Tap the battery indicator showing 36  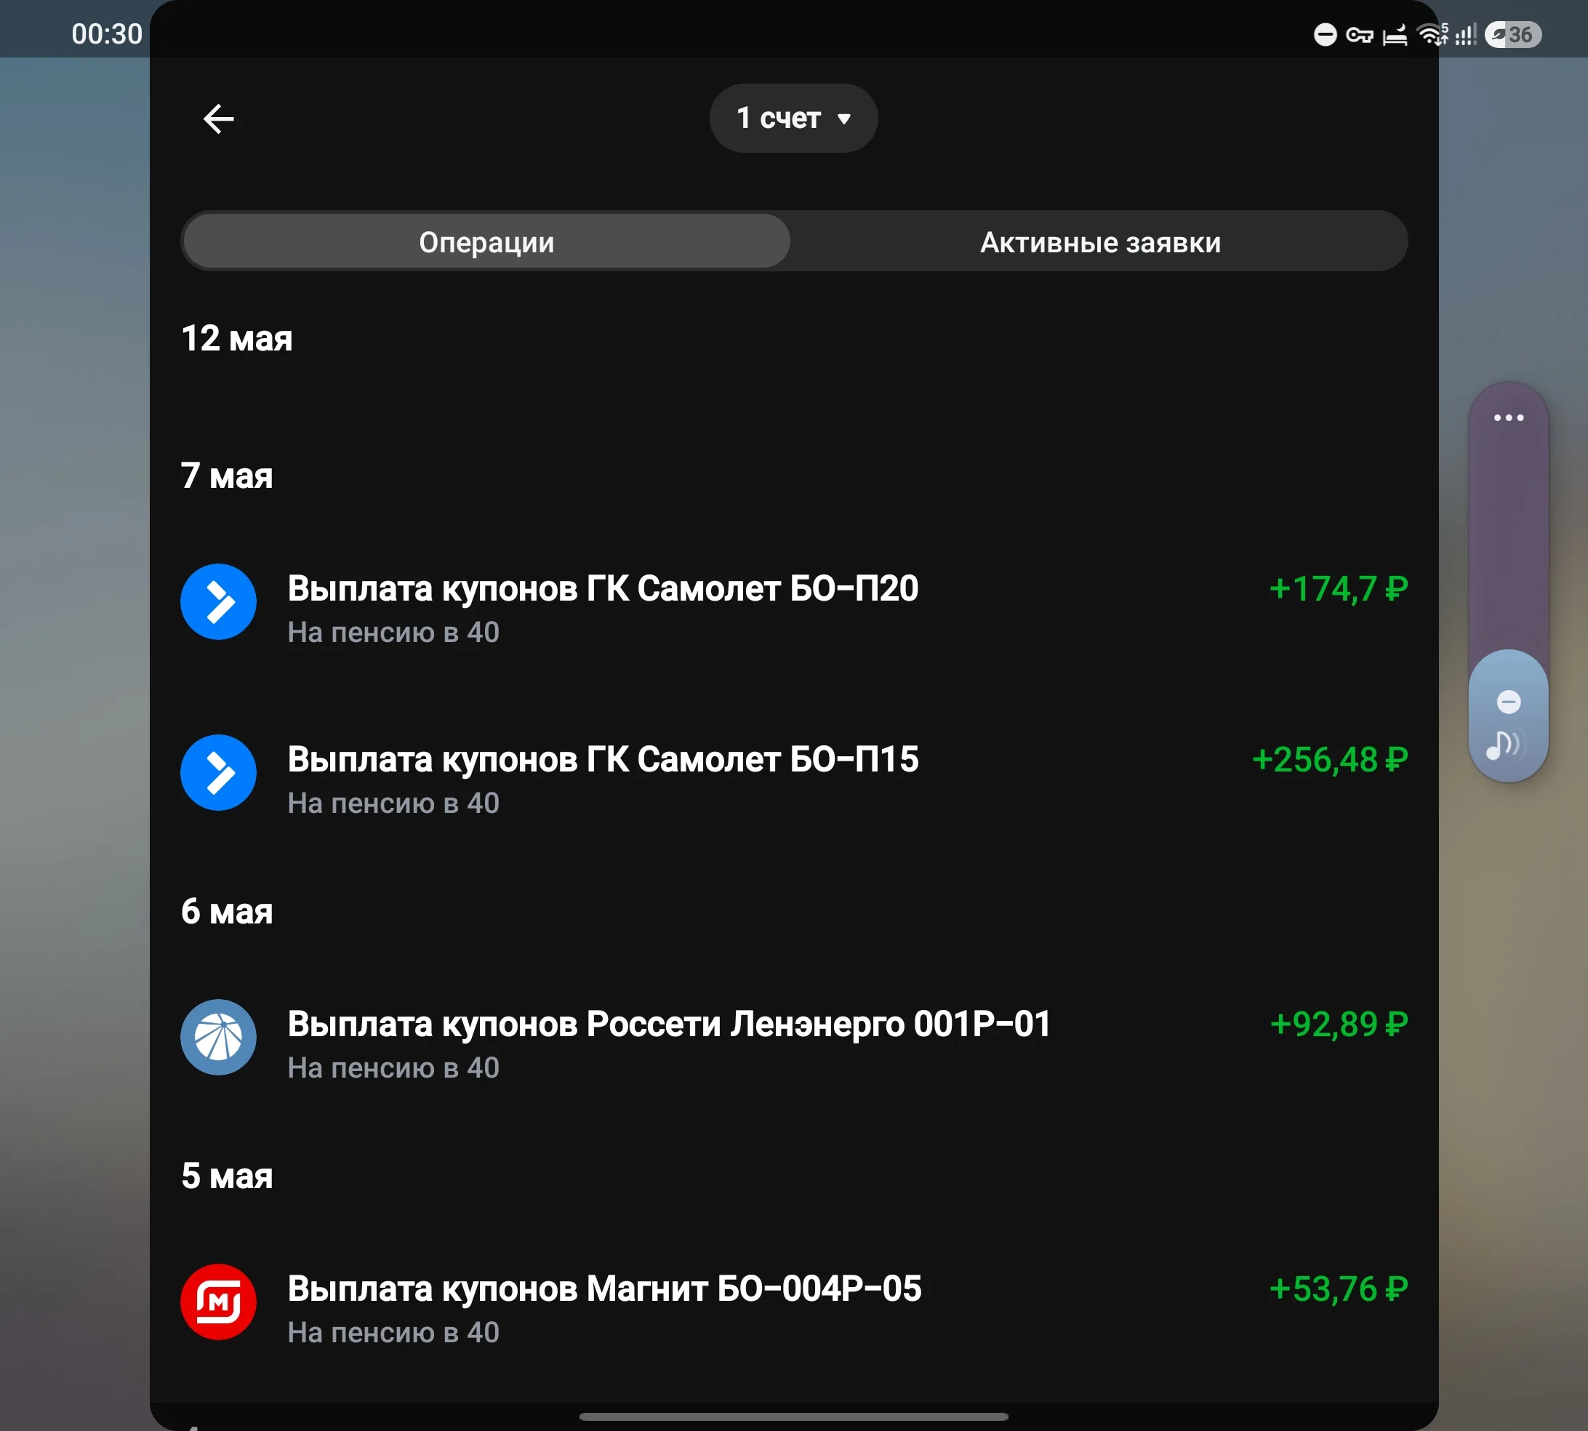click(1512, 35)
